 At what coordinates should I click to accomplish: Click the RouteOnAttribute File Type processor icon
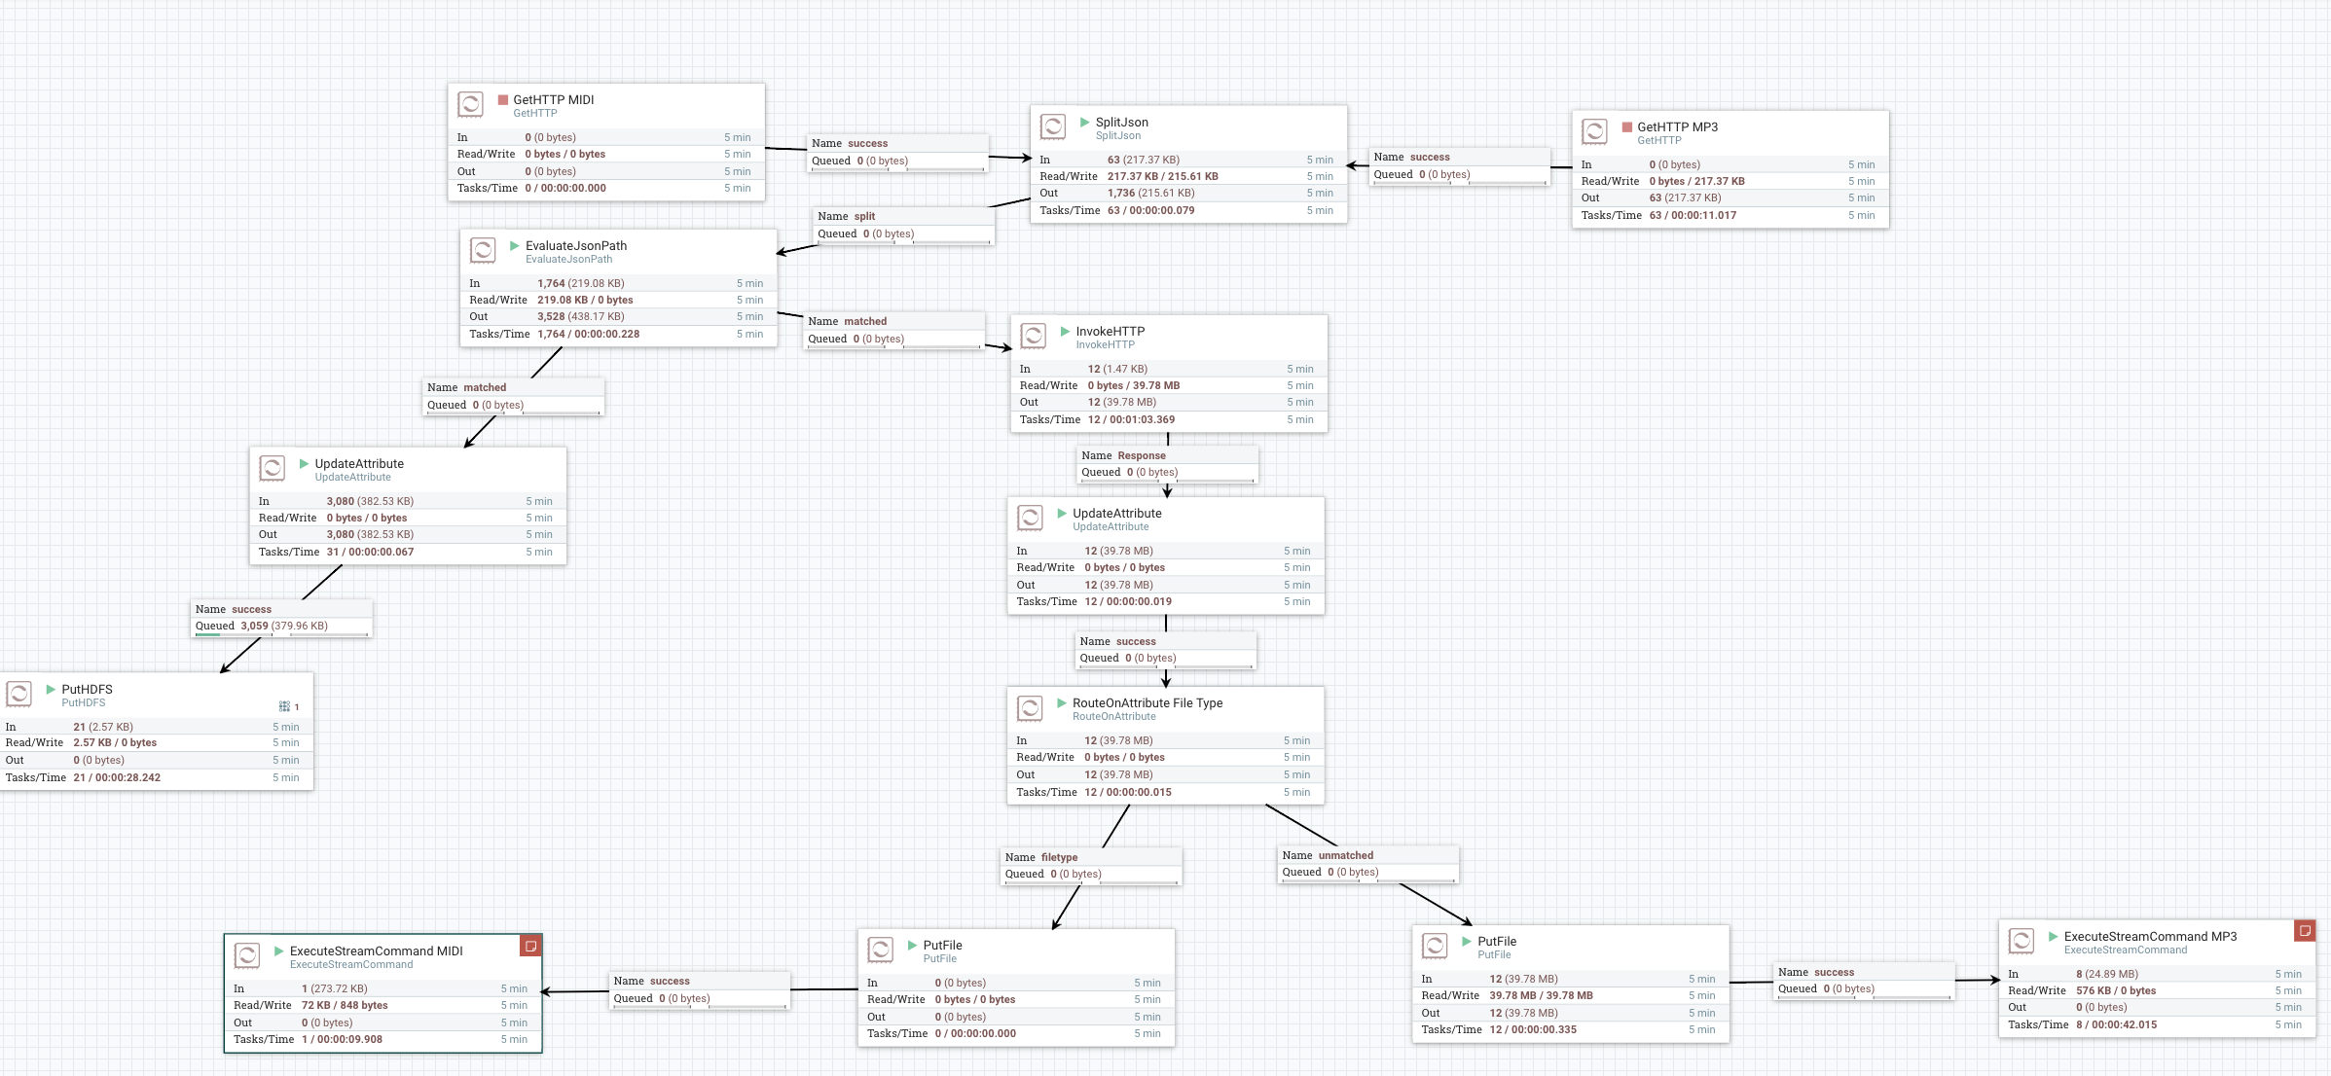click(1030, 707)
